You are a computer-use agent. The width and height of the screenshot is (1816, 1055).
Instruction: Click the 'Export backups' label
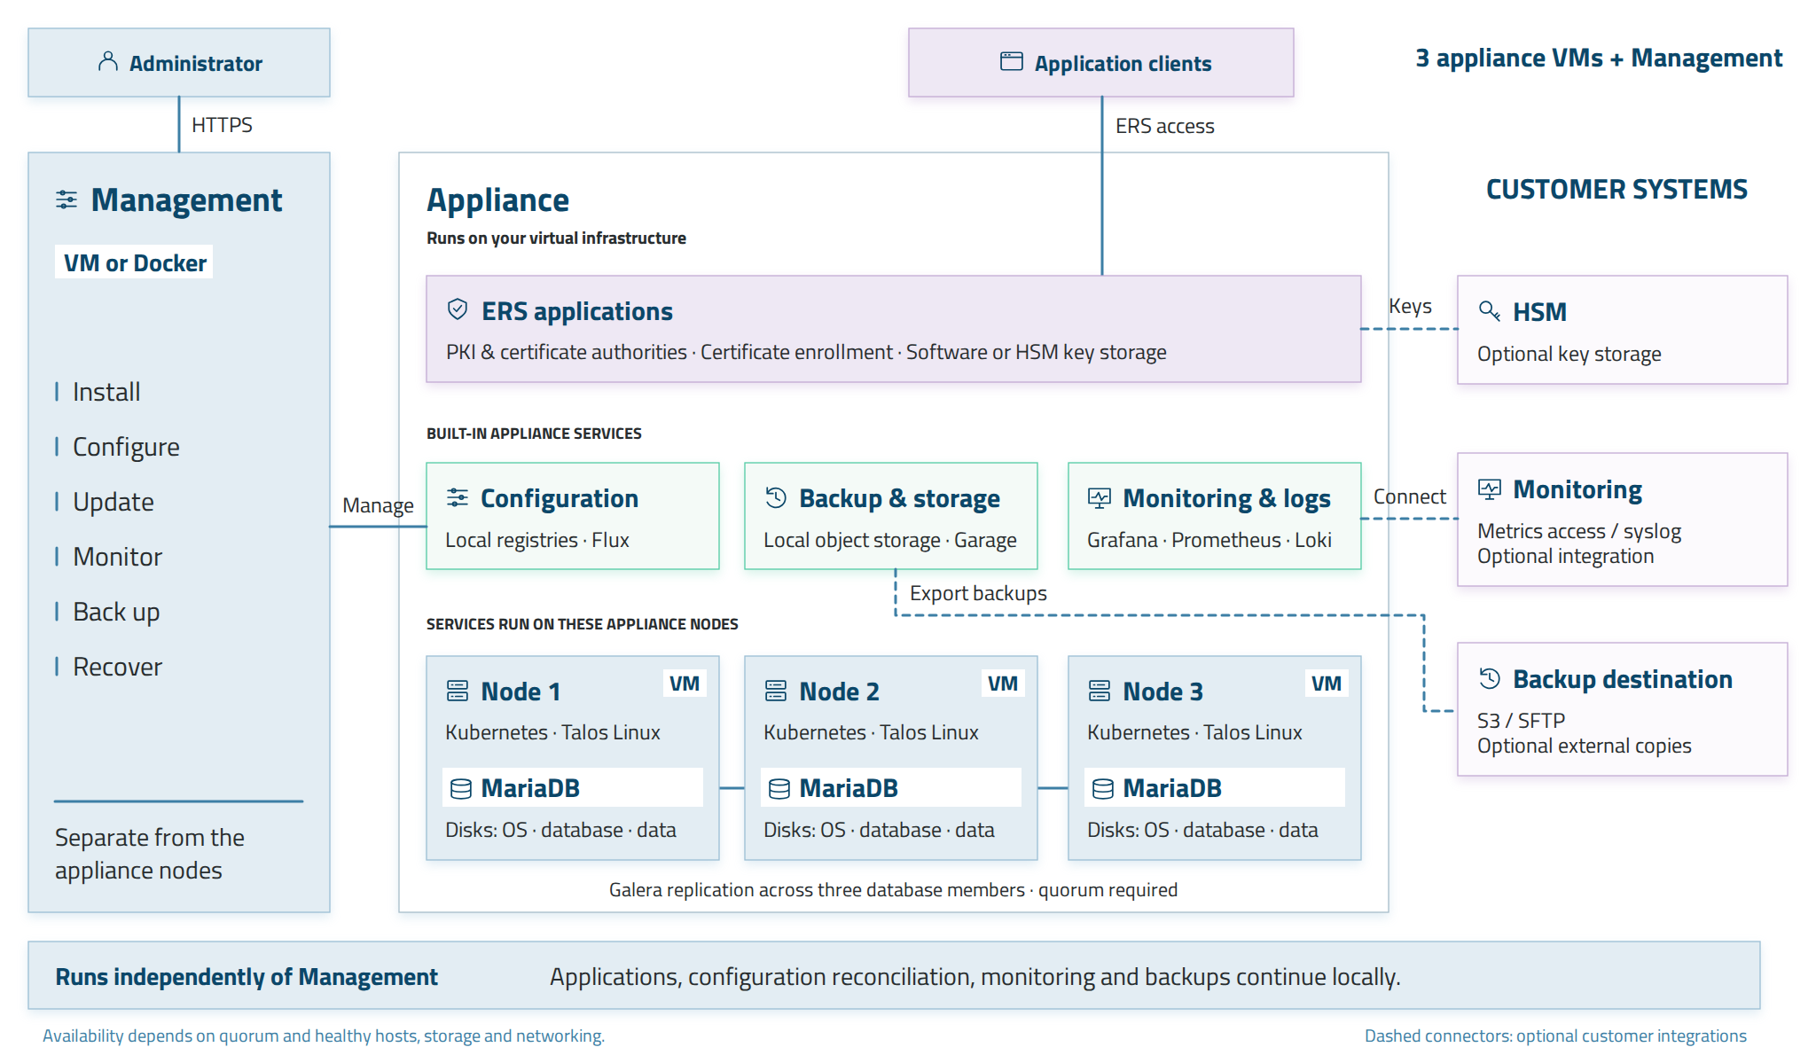pos(978,593)
